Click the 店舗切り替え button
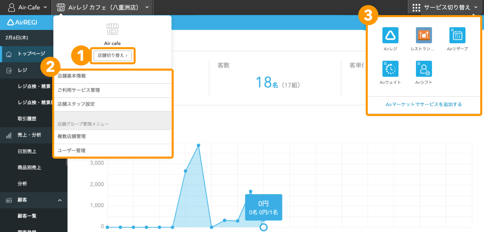The height and width of the screenshot is (232, 484). coord(112,55)
